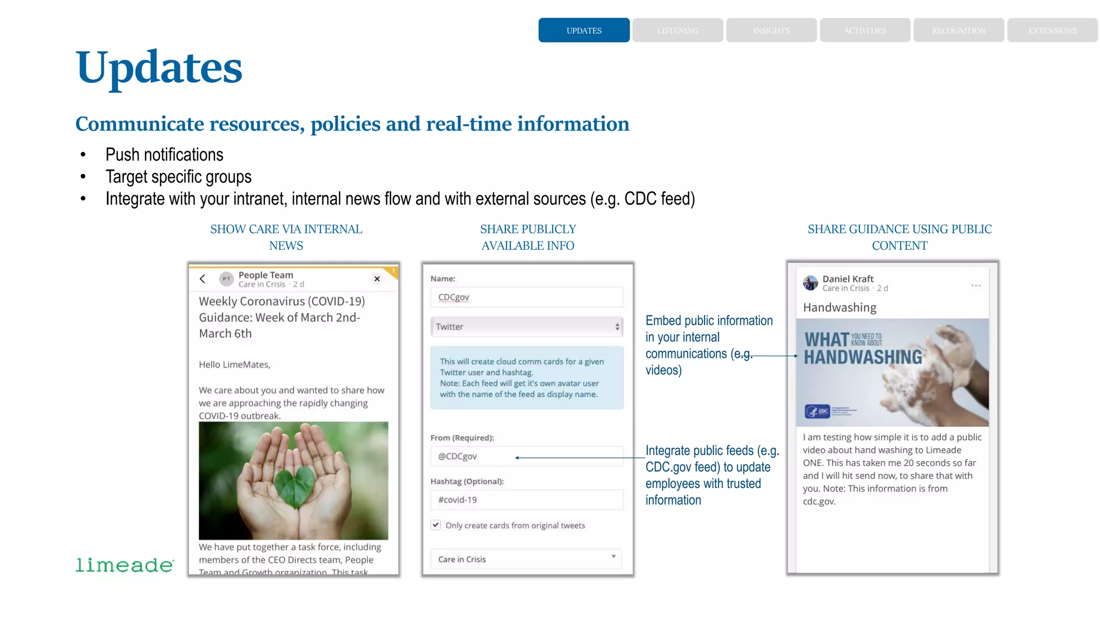
Task: Click the 'From (Required):' label
Action: (x=462, y=437)
